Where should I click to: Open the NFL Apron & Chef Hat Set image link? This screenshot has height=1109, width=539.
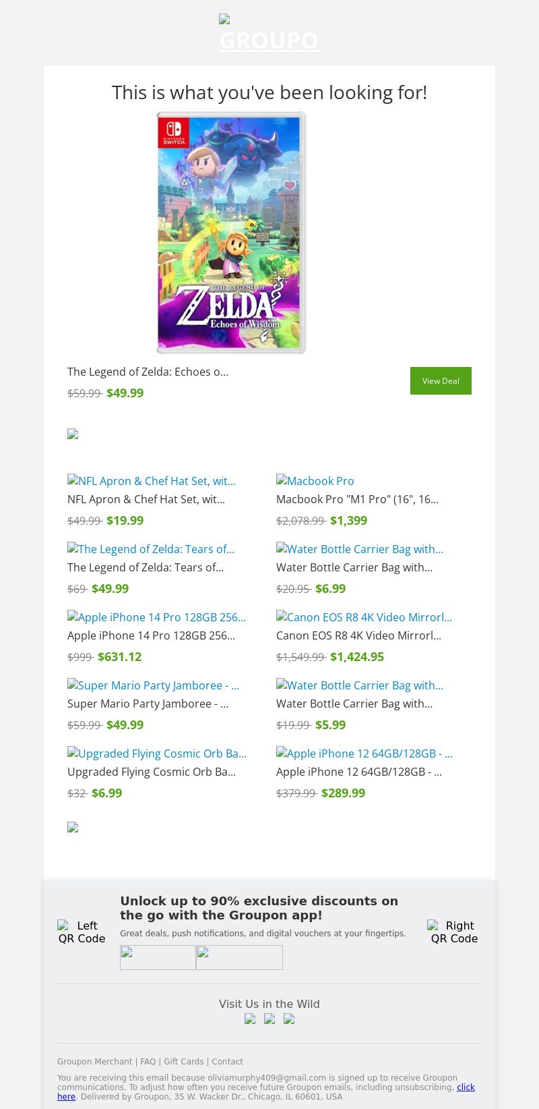point(152,481)
